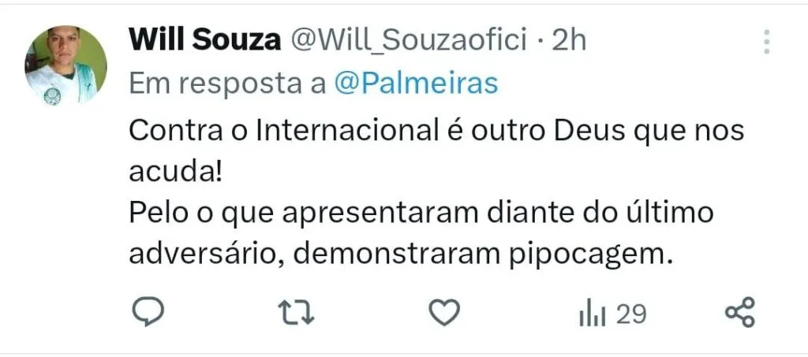Open view analytics bar chart icon
Viewport: 808px width, 357px height.
point(592,314)
